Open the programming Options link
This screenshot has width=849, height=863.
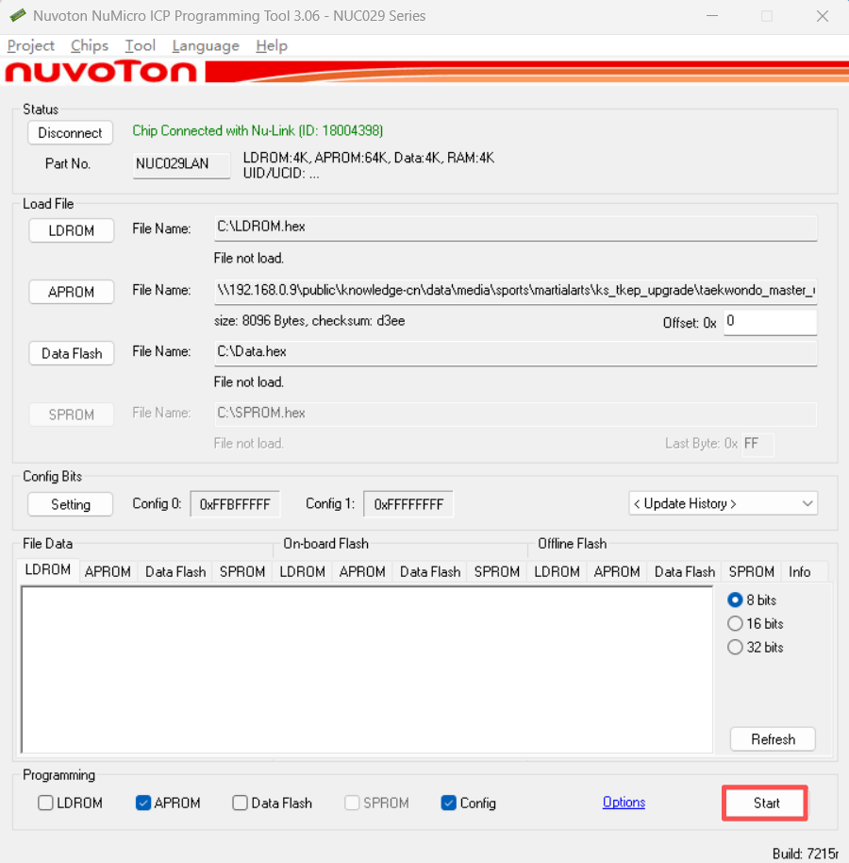pos(624,803)
